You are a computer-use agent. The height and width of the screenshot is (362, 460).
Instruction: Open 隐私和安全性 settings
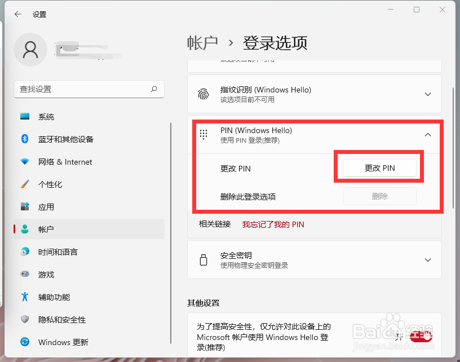pyautogui.click(x=89, y=320)
